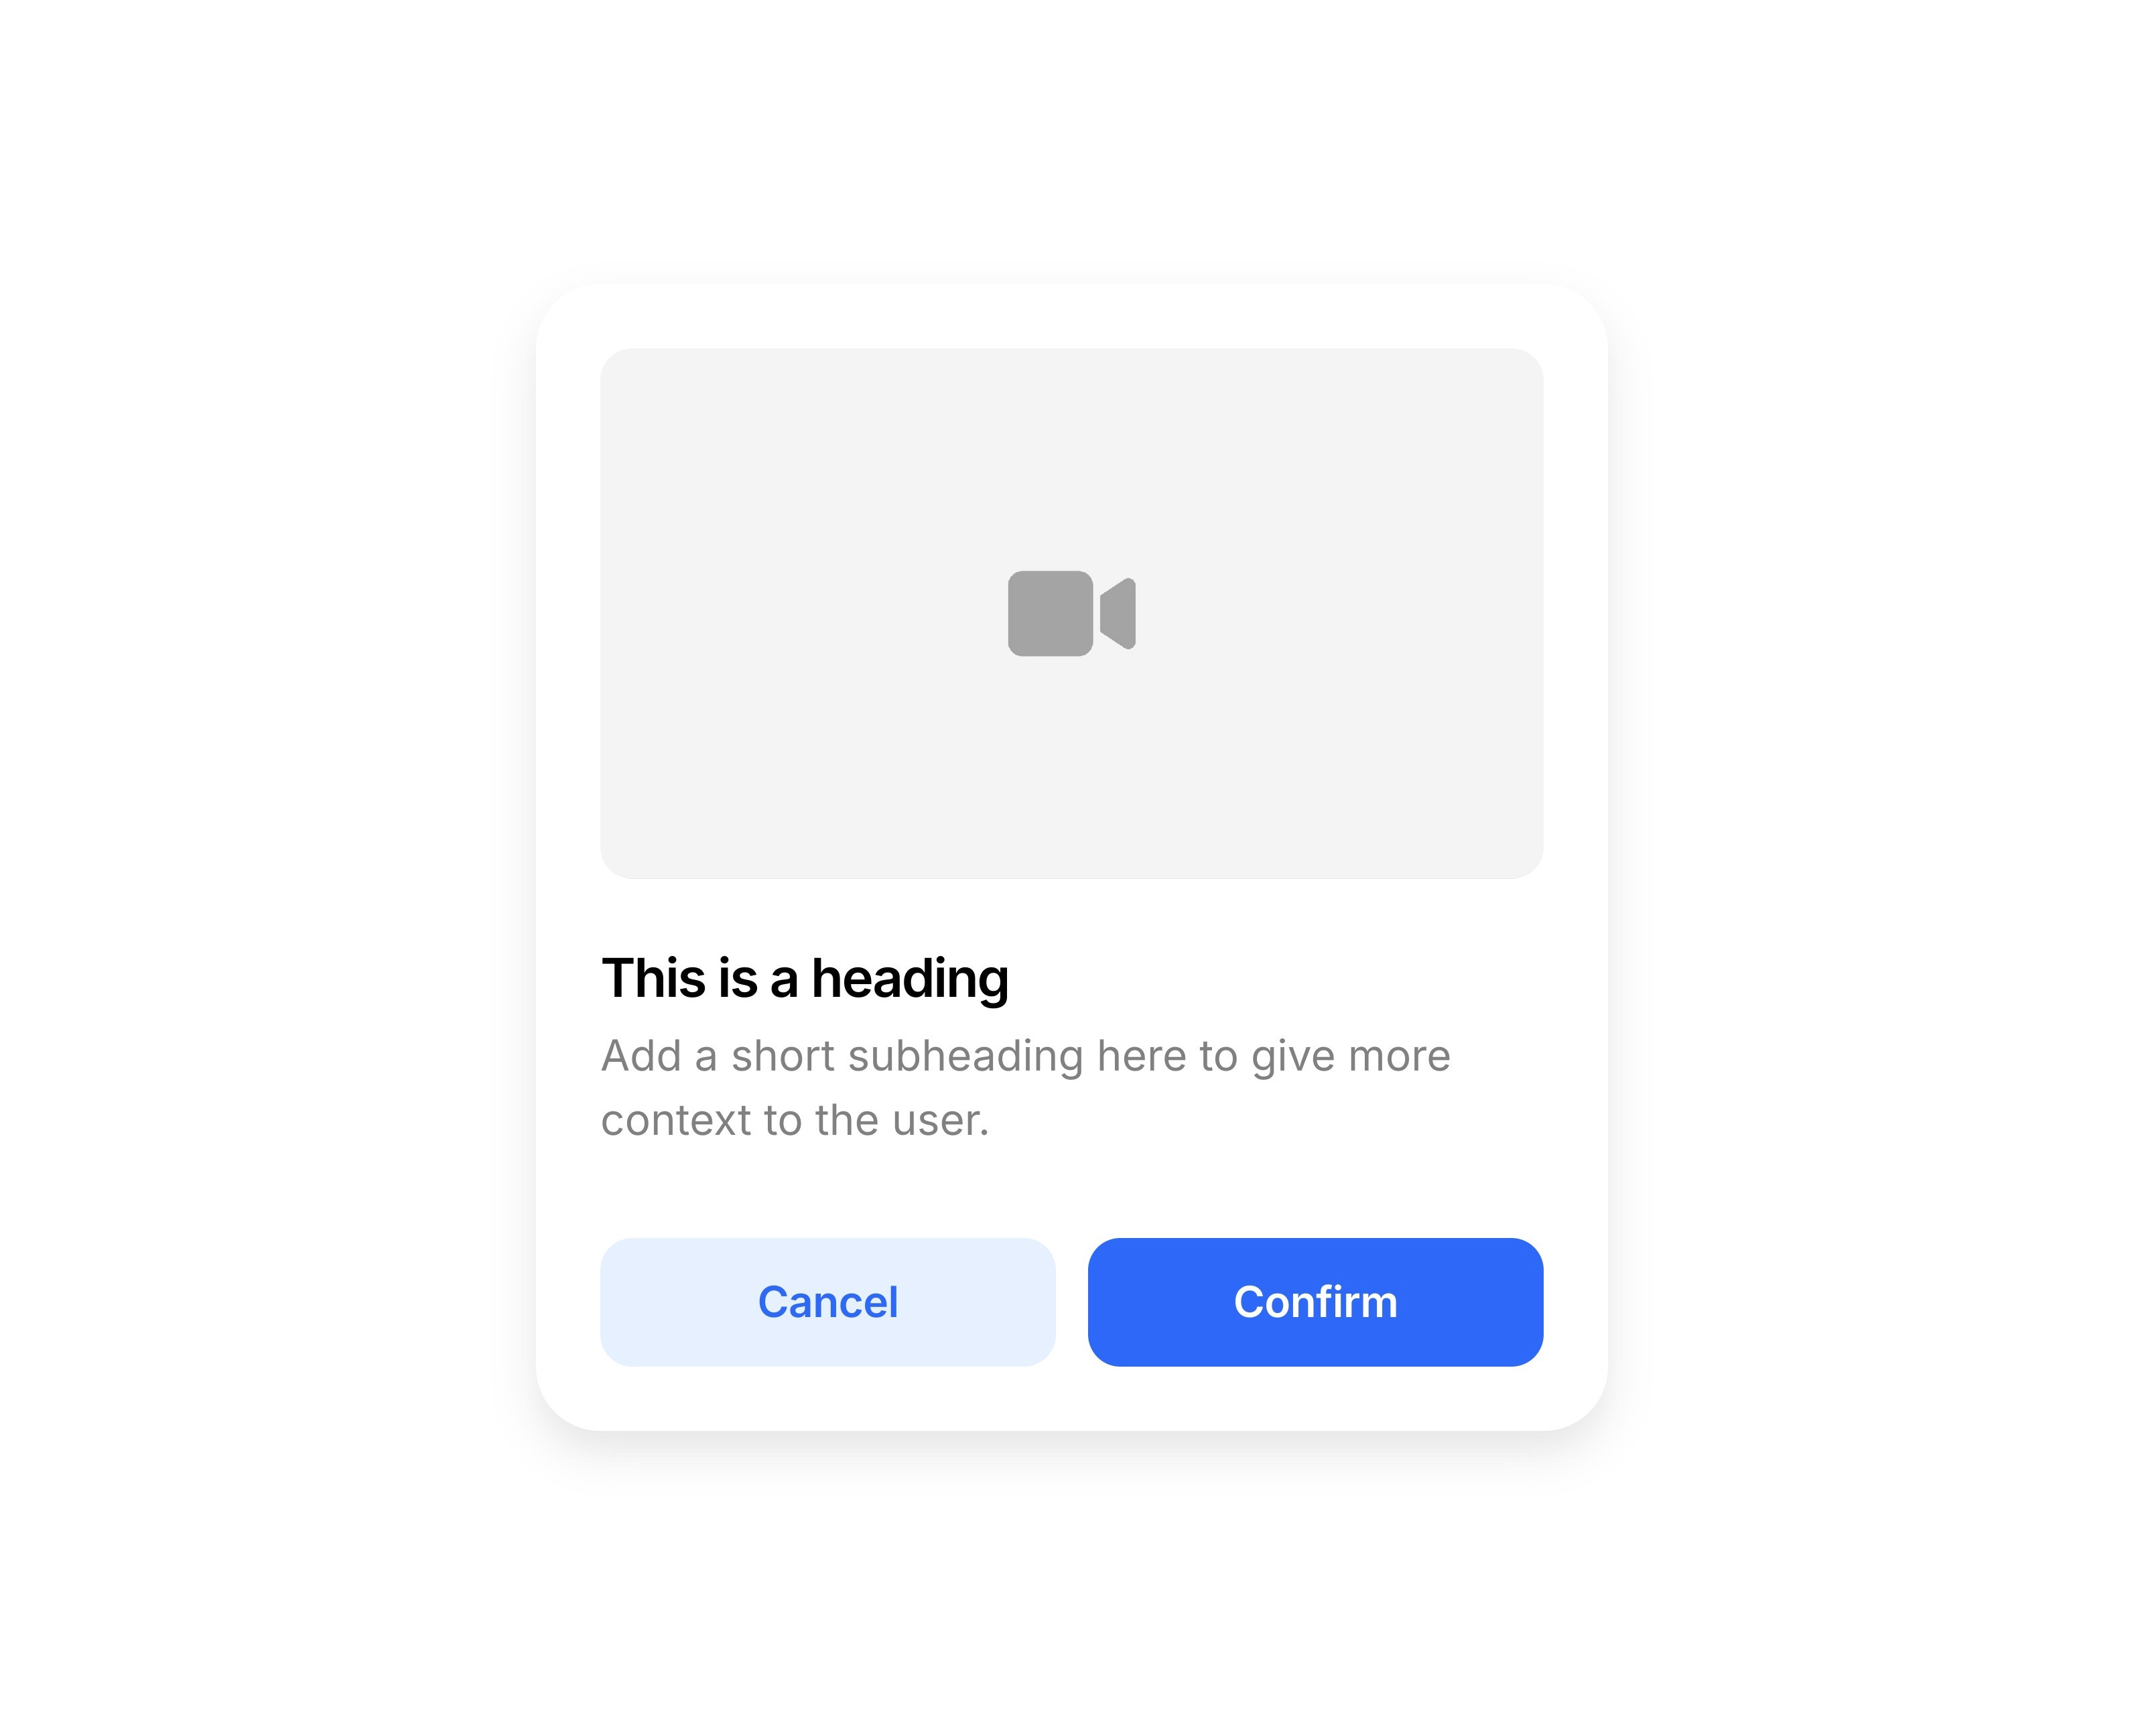Choose the secondary light-blue action button
Screen dimensions: 2144x1715
point(827,1302)
